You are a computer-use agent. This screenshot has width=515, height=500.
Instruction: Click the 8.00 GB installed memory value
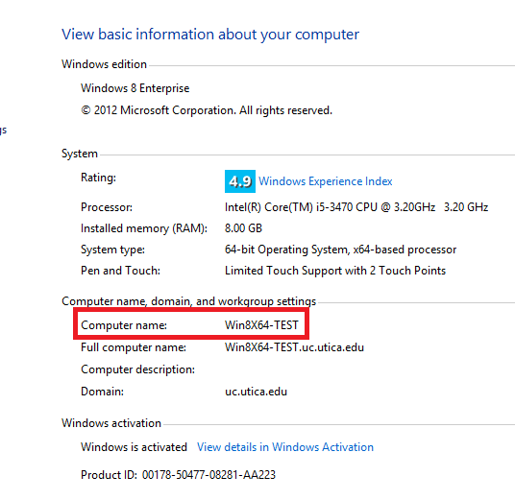point(243,228)
